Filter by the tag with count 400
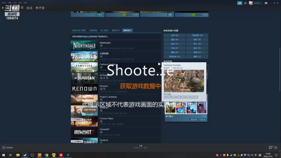Image resolution: width=281 pixels, height=158 pixels. (175, 40)
